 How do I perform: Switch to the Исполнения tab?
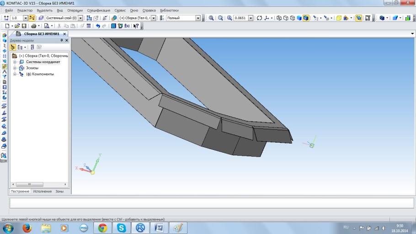pyautogui.click(x=42, y=191)
